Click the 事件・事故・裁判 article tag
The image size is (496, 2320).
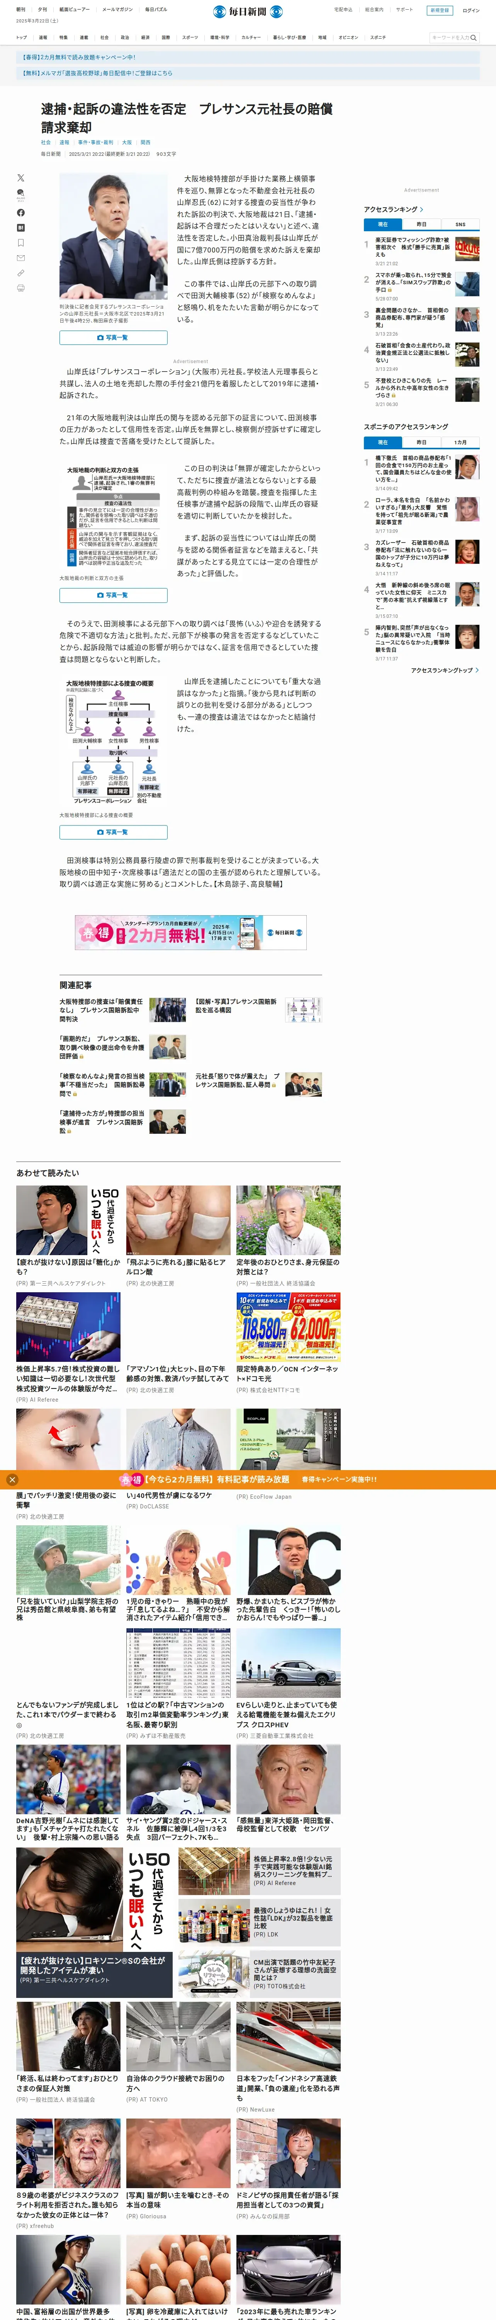click(95, 142)
